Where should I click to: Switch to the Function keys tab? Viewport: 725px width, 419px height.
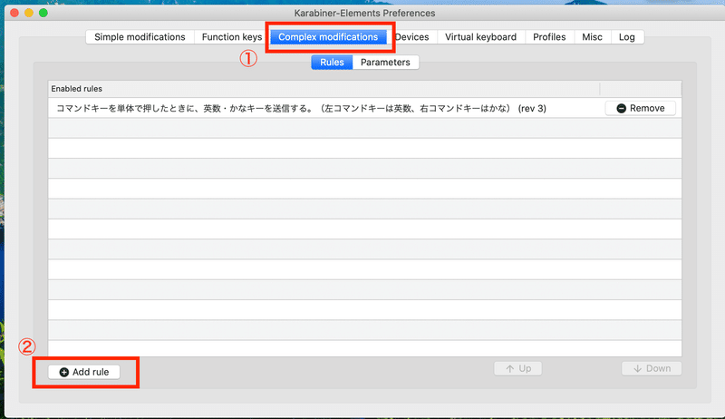[x=232, y=37]
